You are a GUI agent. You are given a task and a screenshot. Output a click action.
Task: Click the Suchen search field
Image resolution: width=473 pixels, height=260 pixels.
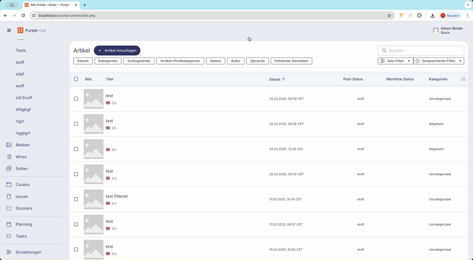(x=421, y=51)
